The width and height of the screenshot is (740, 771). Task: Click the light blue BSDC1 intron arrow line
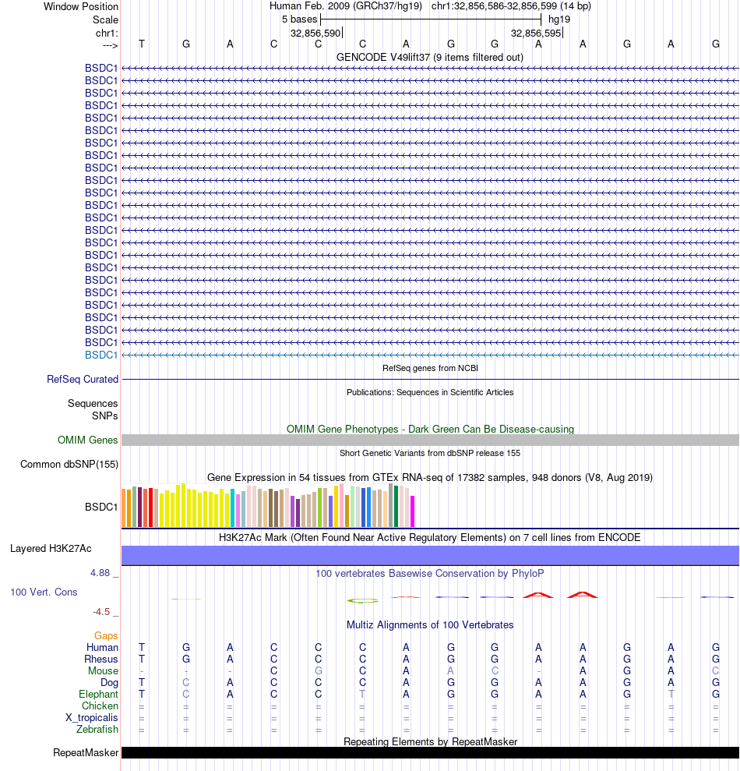point(430,355)
